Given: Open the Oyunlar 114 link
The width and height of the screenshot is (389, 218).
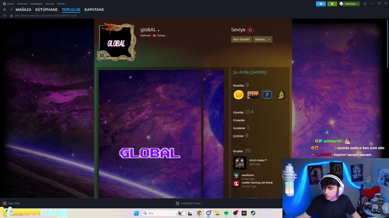Looking at the screenshot, I should click(x=243, y=112).
